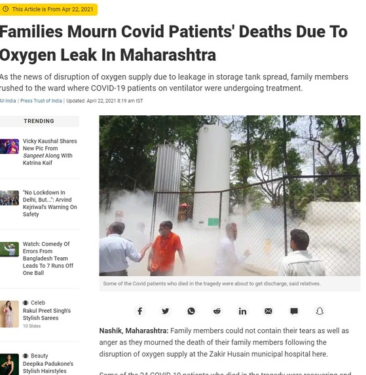Open Vicky Kaushal Sangeet trending story
366x375 pixels.
click(50, 152)
